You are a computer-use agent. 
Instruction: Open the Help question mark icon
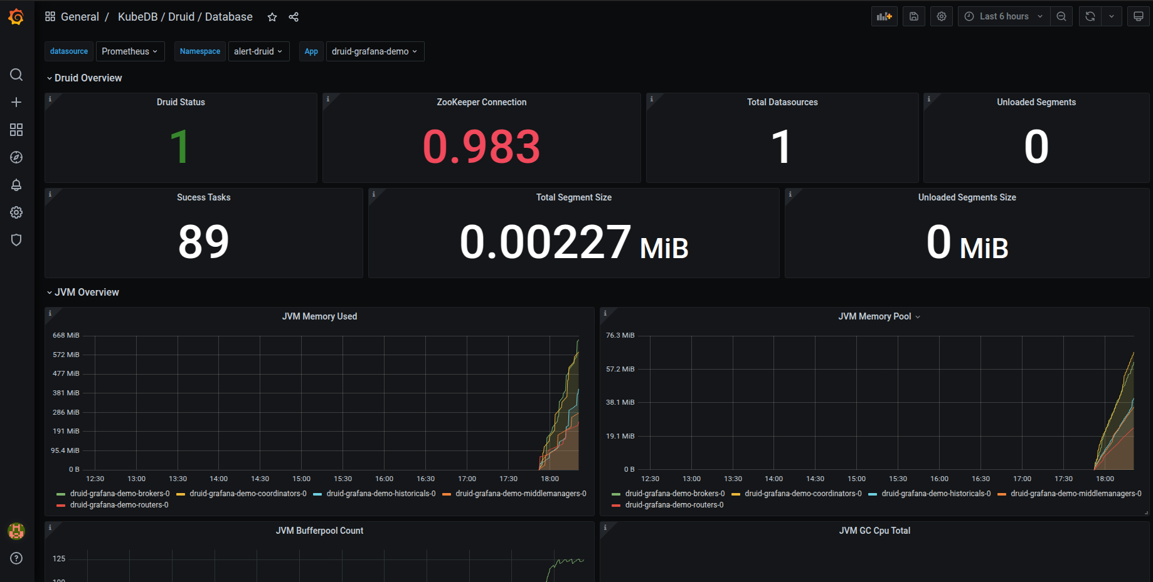pyautogui.click(x=16, y=558)
